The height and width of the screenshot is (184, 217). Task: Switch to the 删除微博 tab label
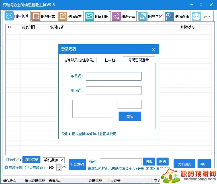[x=182, y=16]
